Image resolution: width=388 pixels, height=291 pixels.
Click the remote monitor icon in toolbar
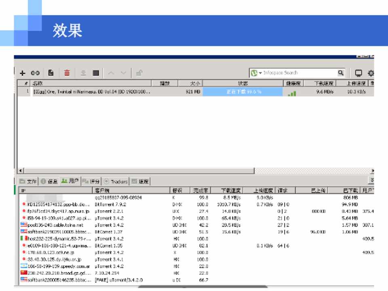[x=358, y=73]
